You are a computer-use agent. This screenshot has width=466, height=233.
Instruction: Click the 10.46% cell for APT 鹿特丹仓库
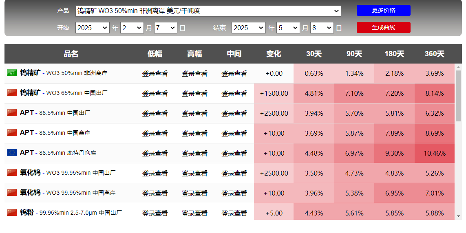tap(435, 153)
